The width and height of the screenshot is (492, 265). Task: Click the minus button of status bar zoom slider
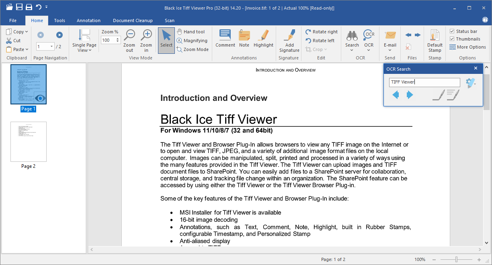click(x=434, y=259)
